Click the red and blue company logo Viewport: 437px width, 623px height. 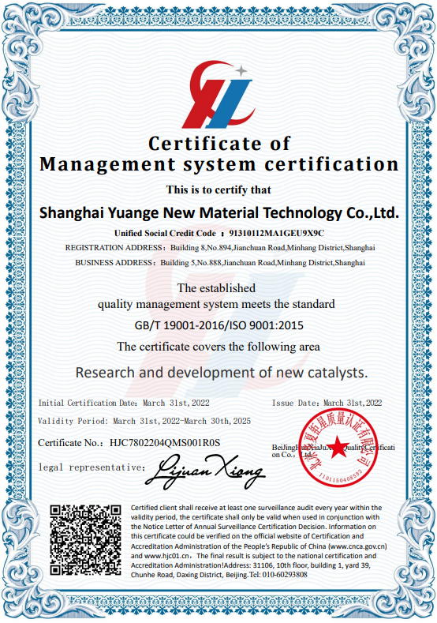pyautogui.click(x=218, y=95)
